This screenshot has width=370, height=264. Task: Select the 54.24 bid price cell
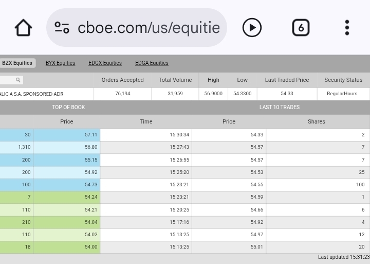pos(67,197)
